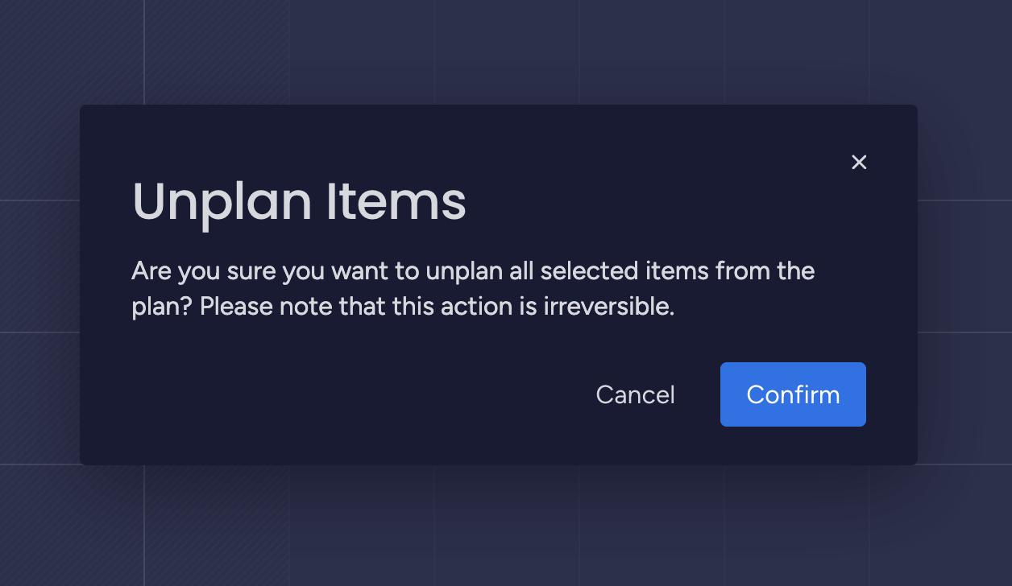Click the Confirm button
This screenshot has width=1012, height=586.
(793, 394)
